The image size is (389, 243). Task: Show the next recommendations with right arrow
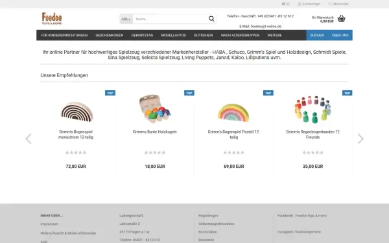(x=360, y=139)
